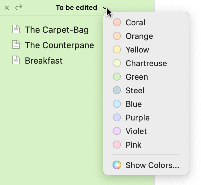
Task: Click the rainbow Show Colors wheel icon
Action: tap(117, 165)
